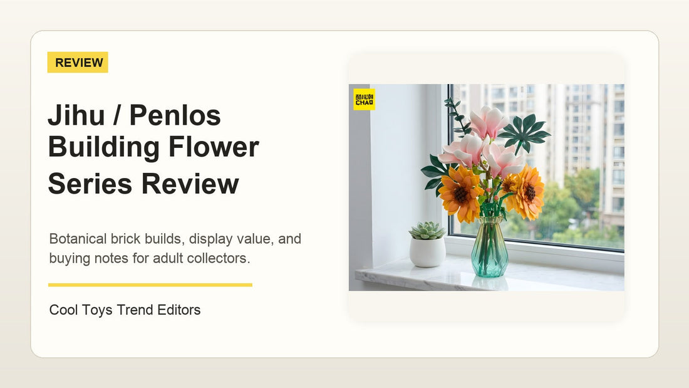The height and width of the screenshot is (388, 689).
Task: Click the 'Cool Toys Trend Editors' byline
Action: (x=125, y=310)
